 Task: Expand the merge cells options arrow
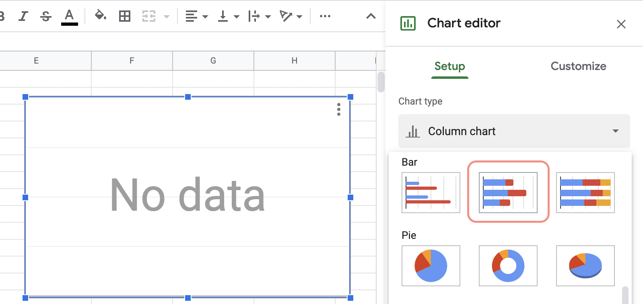pyautogui.click(x=166, y=17)
